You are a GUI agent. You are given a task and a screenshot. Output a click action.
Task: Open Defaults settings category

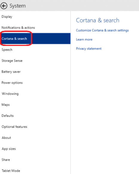35,115
